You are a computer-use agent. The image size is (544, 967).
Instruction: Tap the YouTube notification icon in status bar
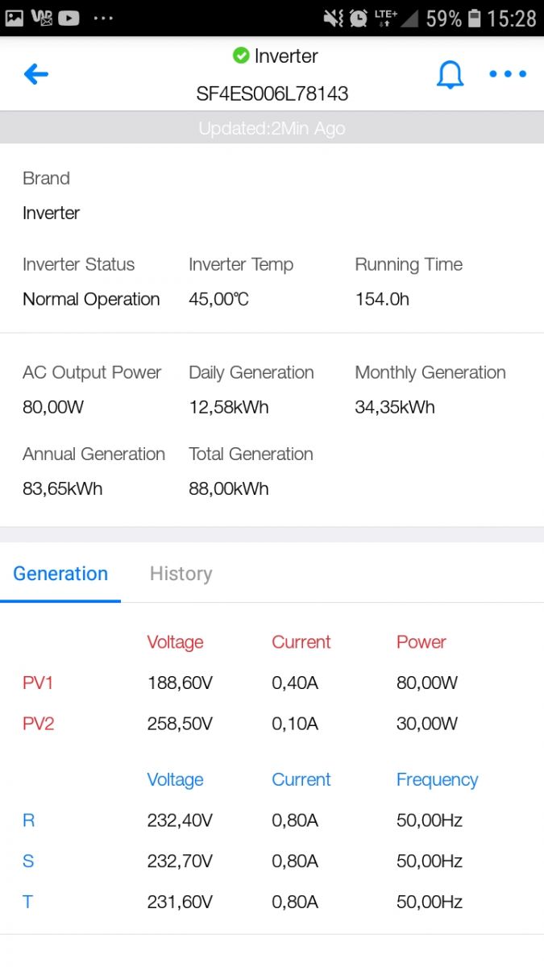tap(69, 18)
